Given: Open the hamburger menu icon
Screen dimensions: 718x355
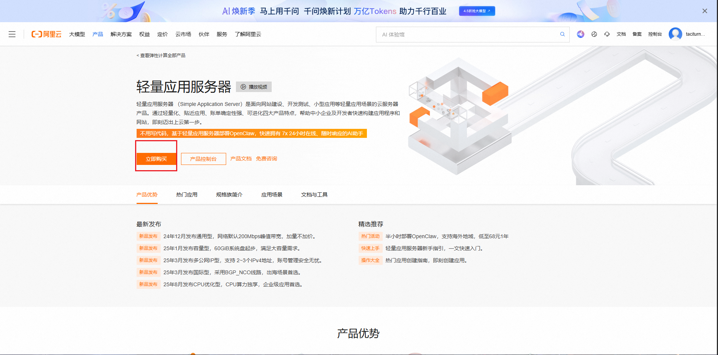Looking at the screenshot, I should pyautogui.click(x=12, y=34).
